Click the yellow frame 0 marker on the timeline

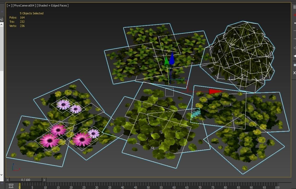point(20,186)
